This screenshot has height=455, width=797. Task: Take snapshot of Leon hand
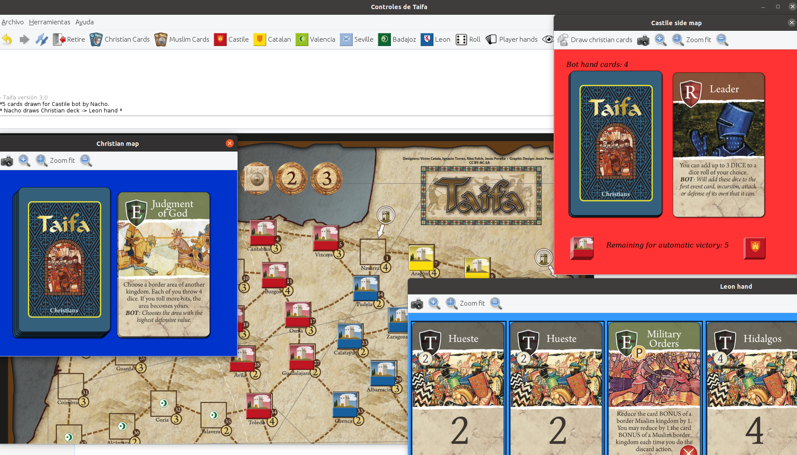417,303
